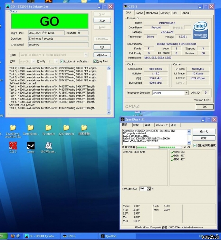This screenshot has width=221, height=240.
Task: Click the 'Self-test 1024K passed!' log line
Action: (23, 83)
